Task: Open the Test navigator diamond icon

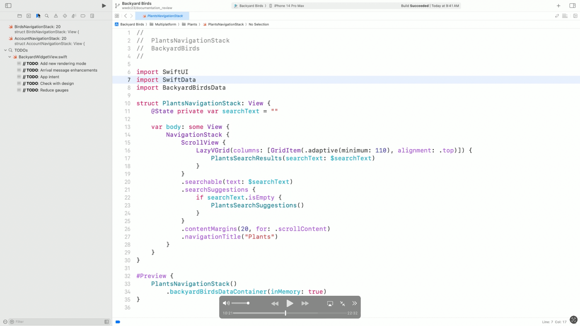Action: coord(65,16)
